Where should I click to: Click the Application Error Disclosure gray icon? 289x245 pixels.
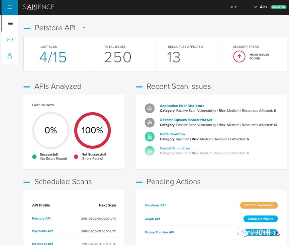[x=150, y=108]
